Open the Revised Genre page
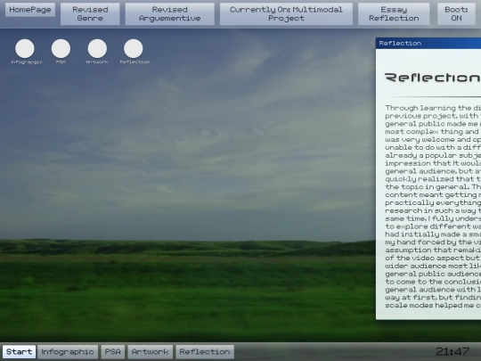The width and height of the screenshot is (481, 361). point(90,13)
